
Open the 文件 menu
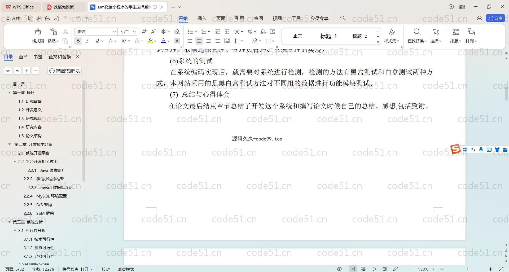(x=13, y=18)
